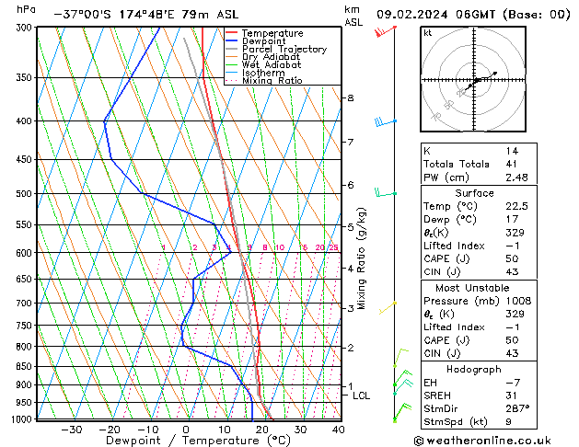Click the StmDir value 287°
Viewport: 579px width, 447px height.
[517, 408]
